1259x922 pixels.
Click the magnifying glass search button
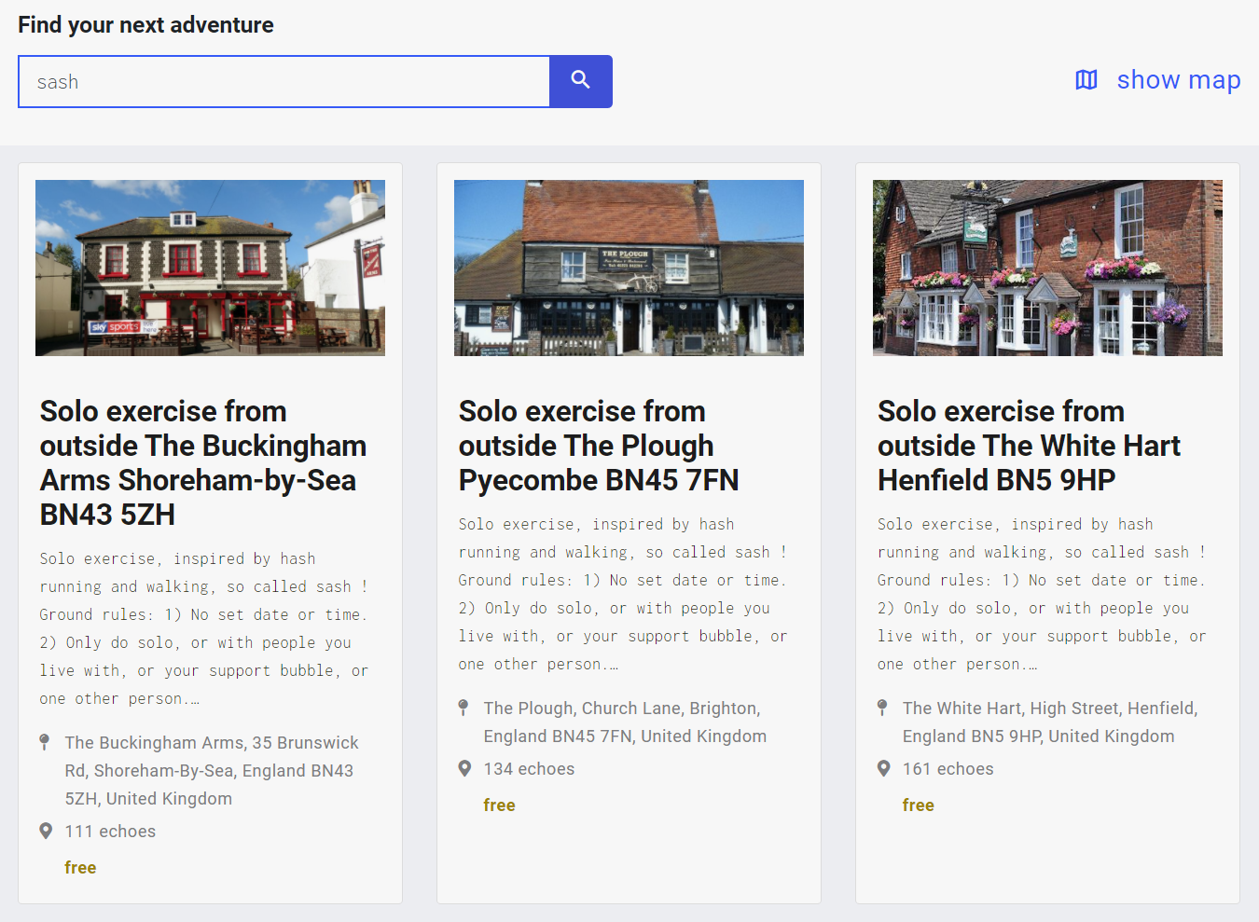[580, 81]
